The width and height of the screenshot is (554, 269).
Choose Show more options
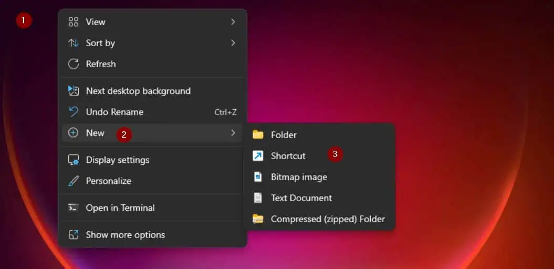tap(152, 235)
